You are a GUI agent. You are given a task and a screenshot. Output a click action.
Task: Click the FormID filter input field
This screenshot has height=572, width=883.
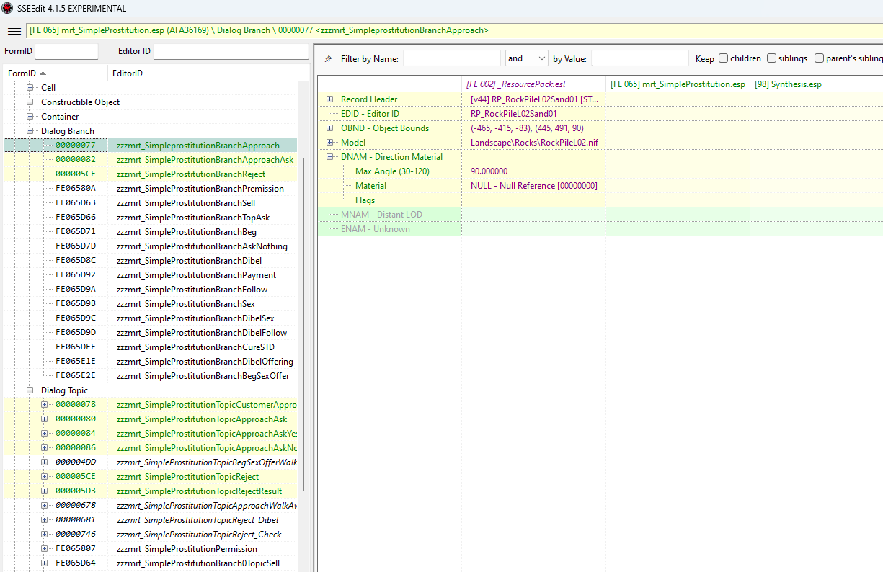[x=66, y=51]
